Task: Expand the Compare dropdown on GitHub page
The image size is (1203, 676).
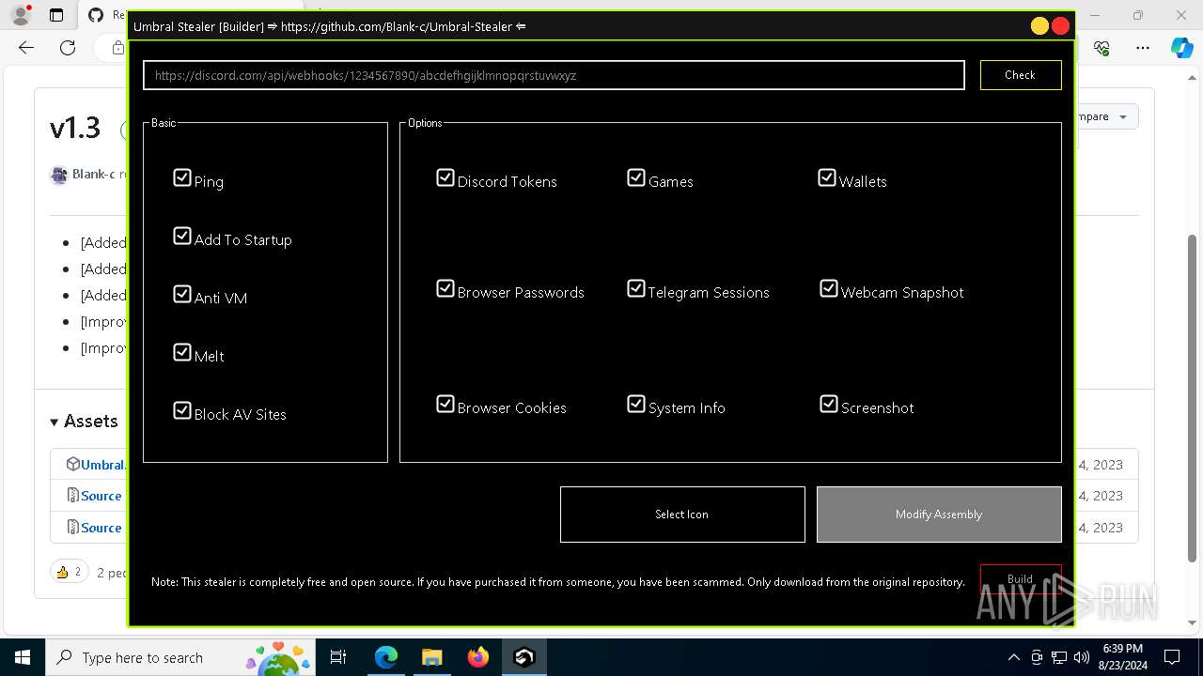Action: (x=1105, y=116)
